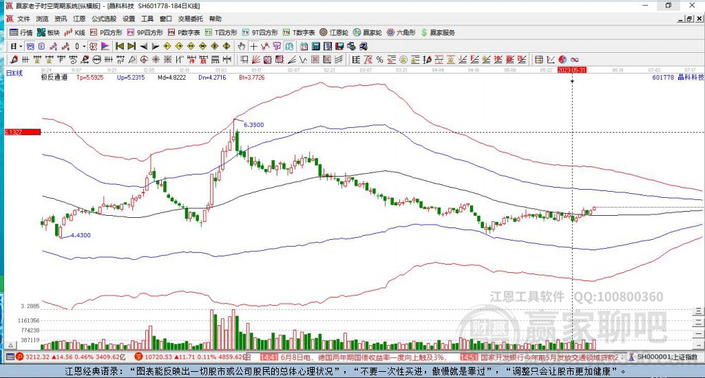Open the calculator icon
Image resolution: width=705 pixels, height=378 pixels.
point(315,46)
